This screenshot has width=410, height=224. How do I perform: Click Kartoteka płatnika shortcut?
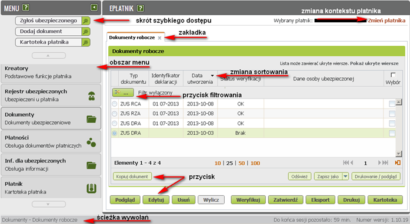click(49, 42)
